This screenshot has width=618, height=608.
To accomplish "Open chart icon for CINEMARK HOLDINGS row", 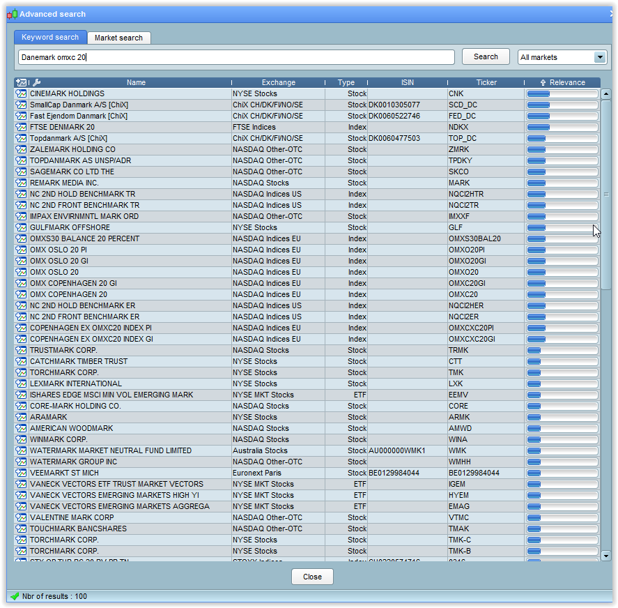I will (21, 93).
